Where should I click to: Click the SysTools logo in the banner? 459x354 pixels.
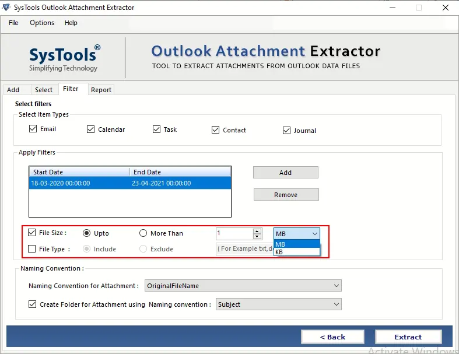65,58
